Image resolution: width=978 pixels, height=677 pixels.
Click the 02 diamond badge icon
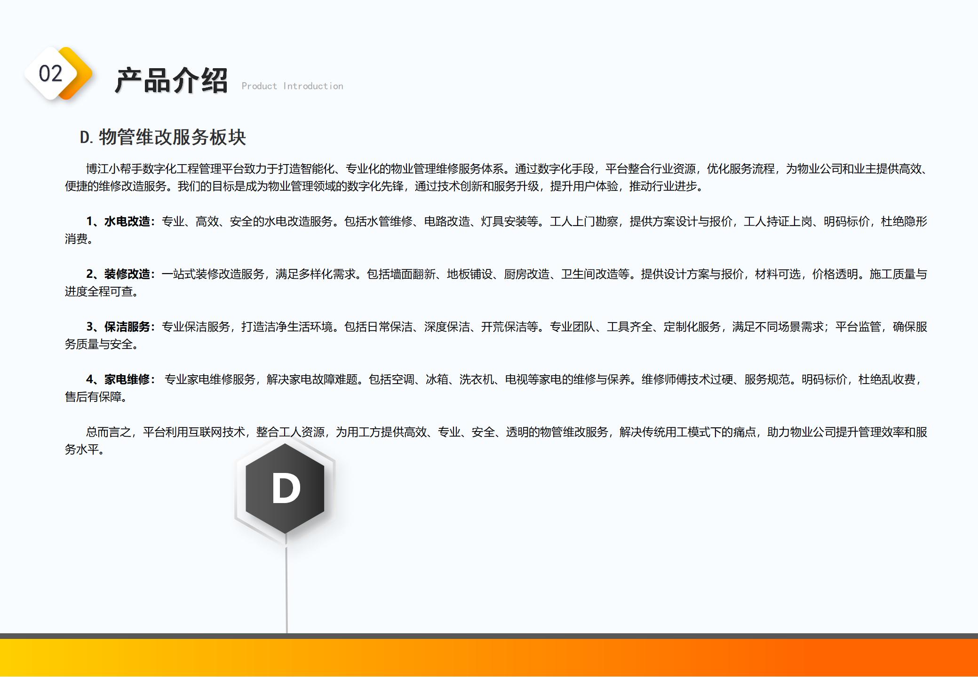[x=57, y=73]
